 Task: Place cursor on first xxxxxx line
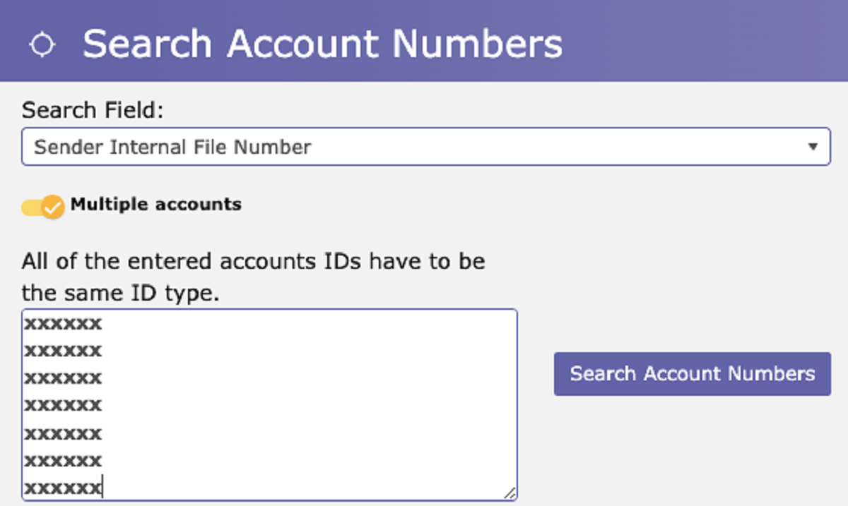point(63,324)
